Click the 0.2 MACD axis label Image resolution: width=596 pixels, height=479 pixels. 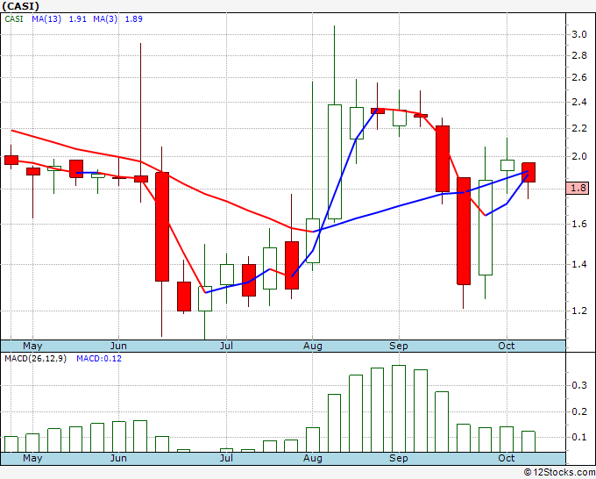[579, 411]
